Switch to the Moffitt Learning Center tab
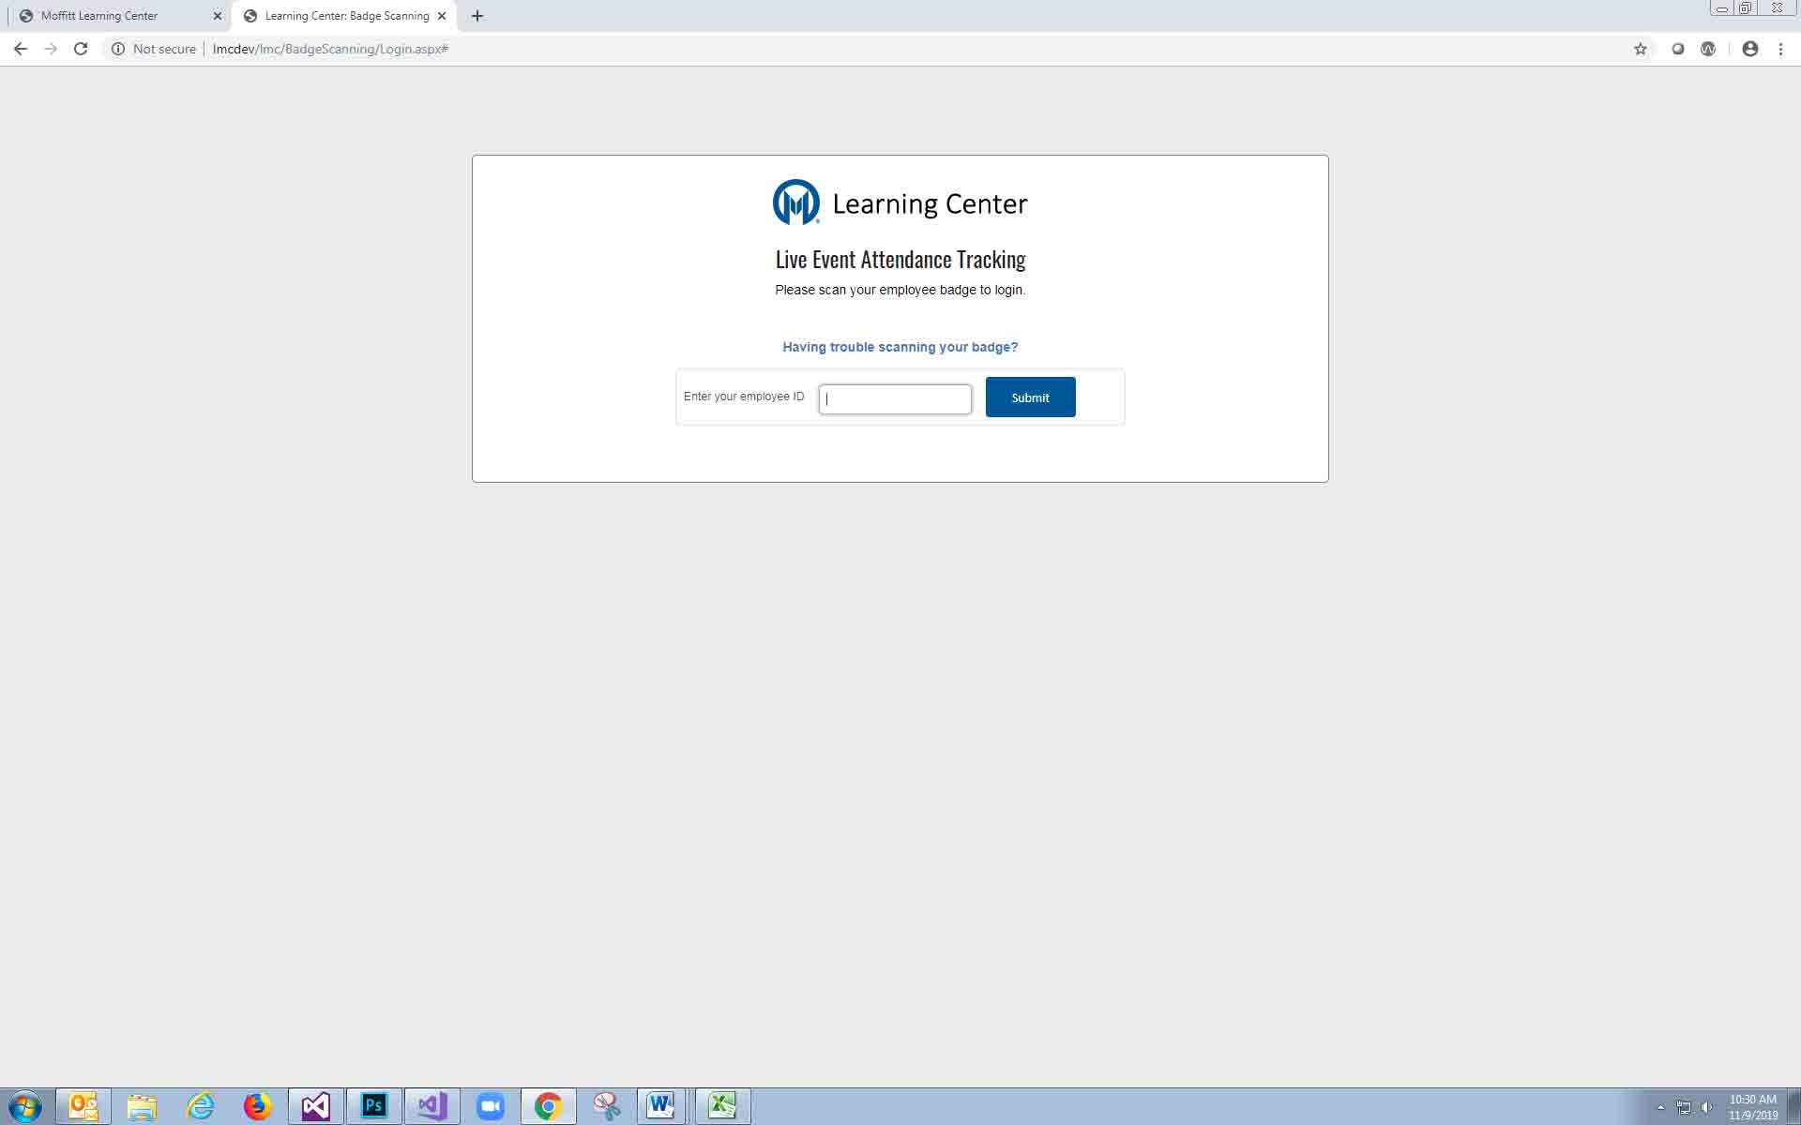 point(99,16)
